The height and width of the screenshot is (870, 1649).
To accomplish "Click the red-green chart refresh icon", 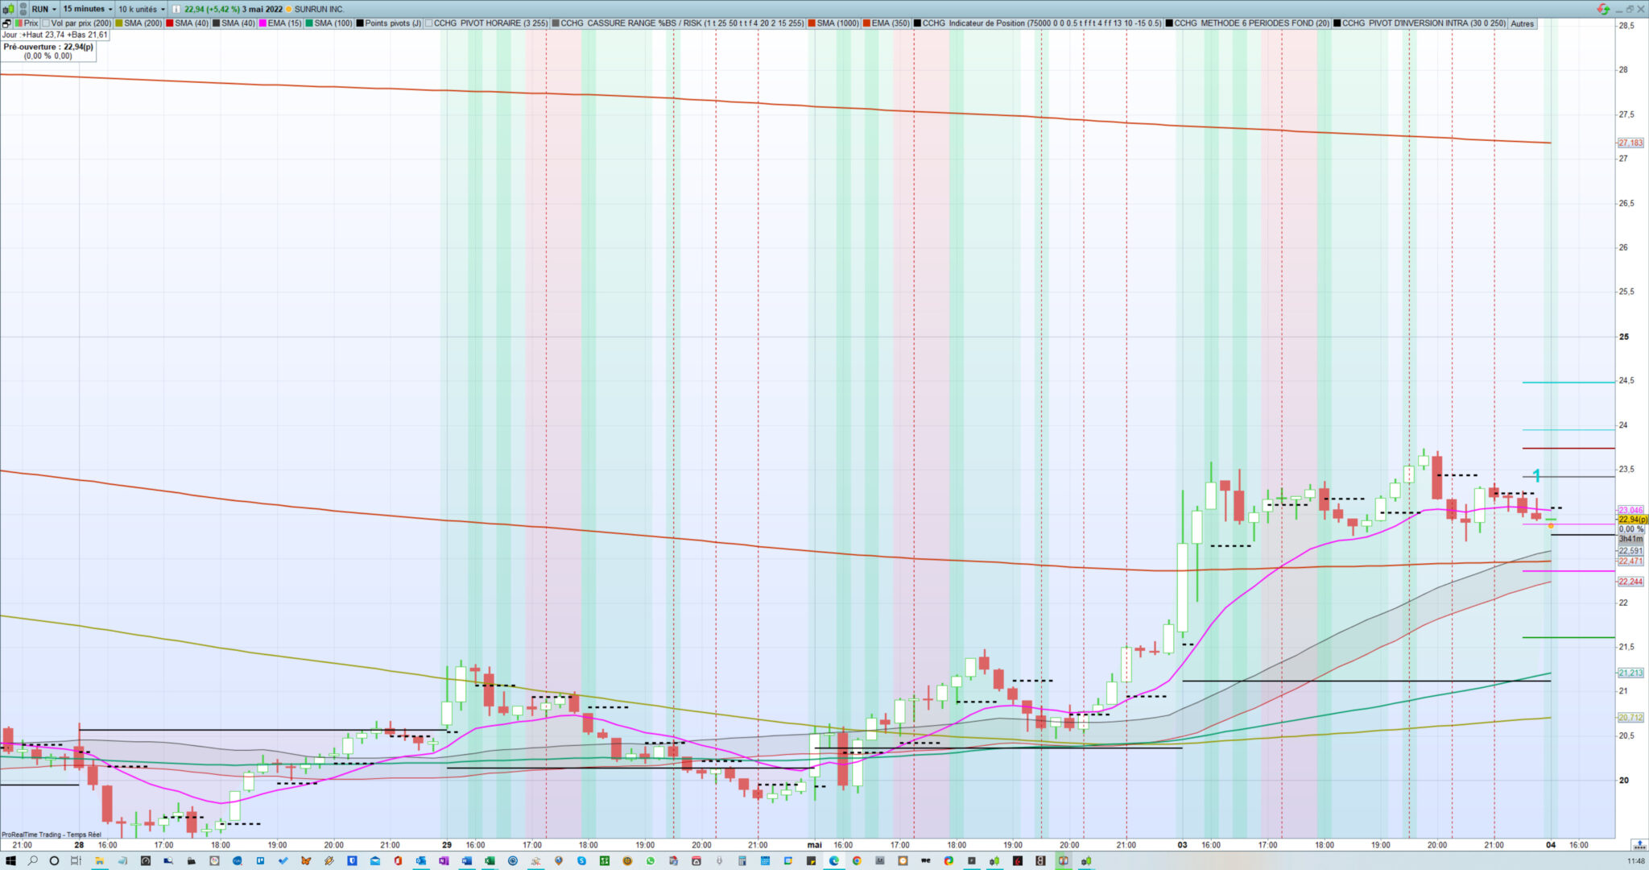I will click(x=1603, y=9).
